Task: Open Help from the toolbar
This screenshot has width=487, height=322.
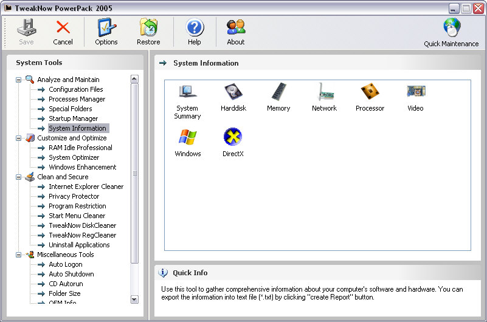Action: click(x=195, y=27)
